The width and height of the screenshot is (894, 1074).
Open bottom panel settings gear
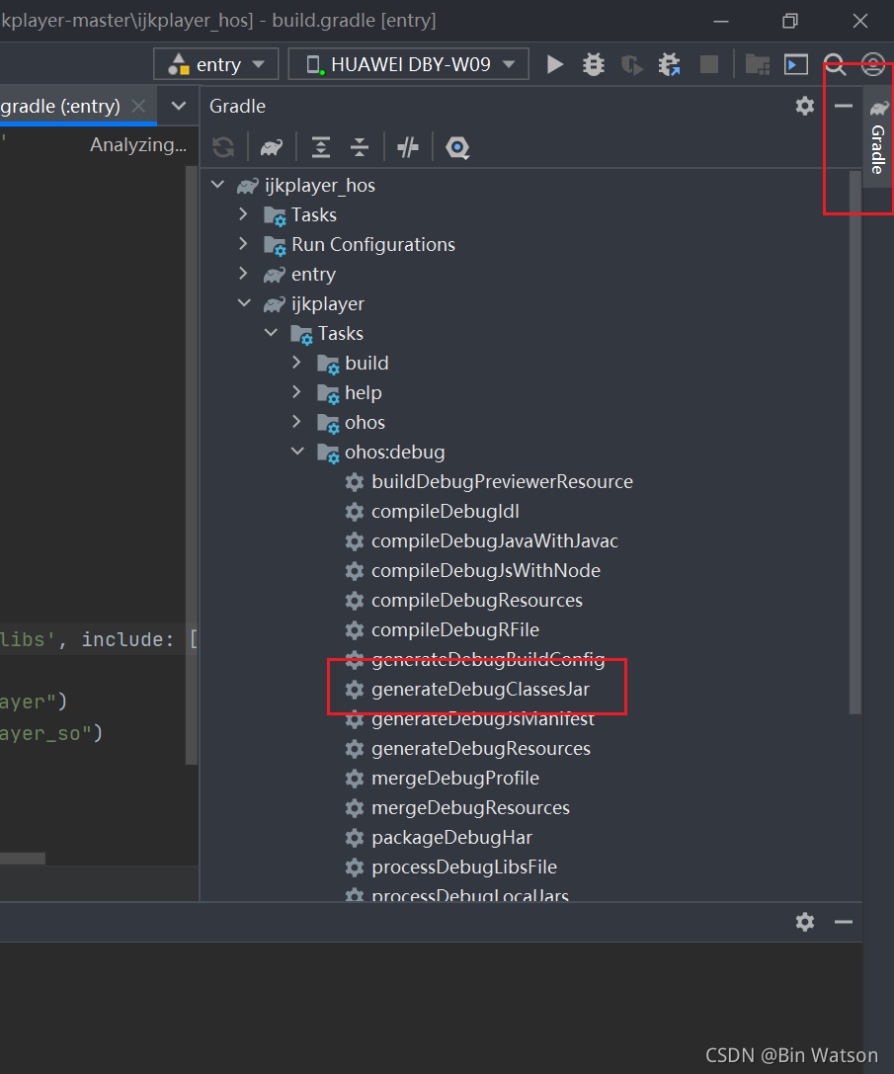coord(805,921)
